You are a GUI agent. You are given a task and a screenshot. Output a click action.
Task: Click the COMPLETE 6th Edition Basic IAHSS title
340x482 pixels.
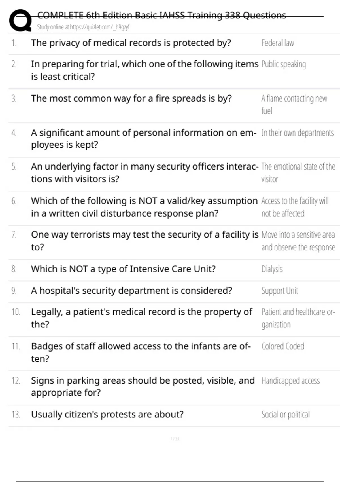(161, 15)
